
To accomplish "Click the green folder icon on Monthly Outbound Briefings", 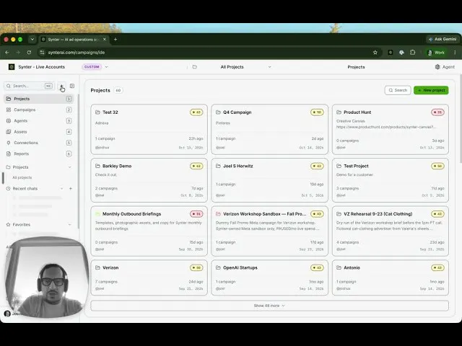I will (x=97, y=214).
